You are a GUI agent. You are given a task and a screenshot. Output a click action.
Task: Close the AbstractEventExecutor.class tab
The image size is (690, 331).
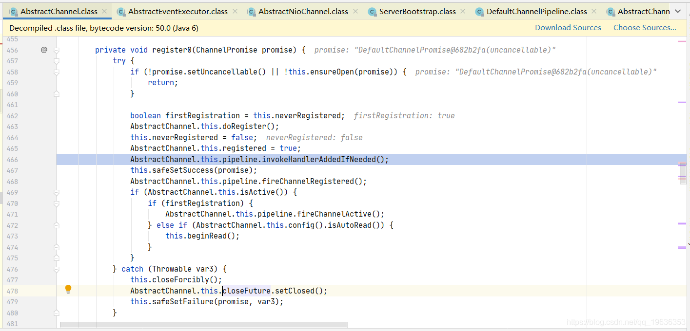[235, 11]
